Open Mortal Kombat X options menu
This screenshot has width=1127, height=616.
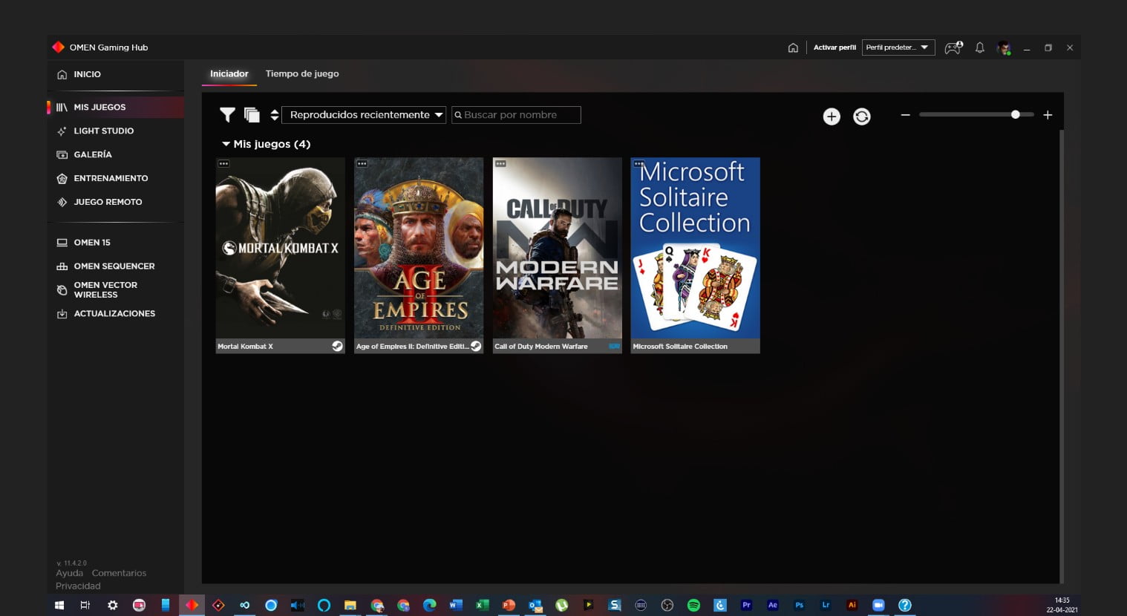223,163
